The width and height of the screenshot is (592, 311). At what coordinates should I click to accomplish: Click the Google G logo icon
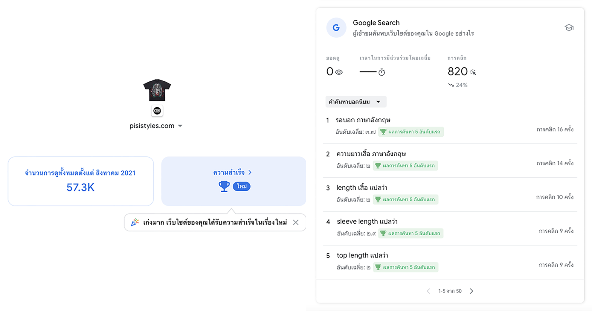[x=336, y=28]
